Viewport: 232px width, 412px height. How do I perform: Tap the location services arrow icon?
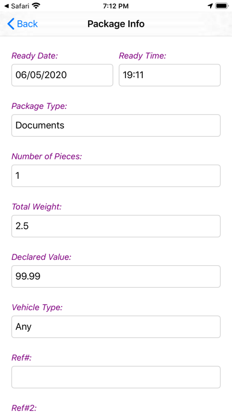[x=210, y=6]
